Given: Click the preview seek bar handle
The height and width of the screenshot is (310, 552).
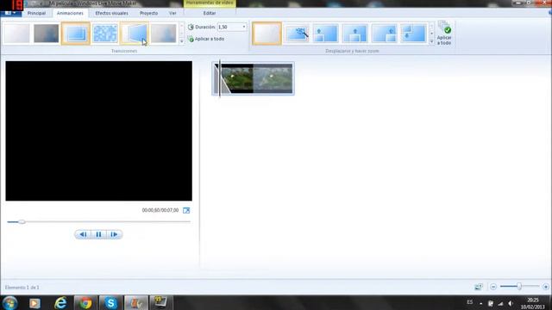Looking at the screenshot, I should click(x=22, y=222).
